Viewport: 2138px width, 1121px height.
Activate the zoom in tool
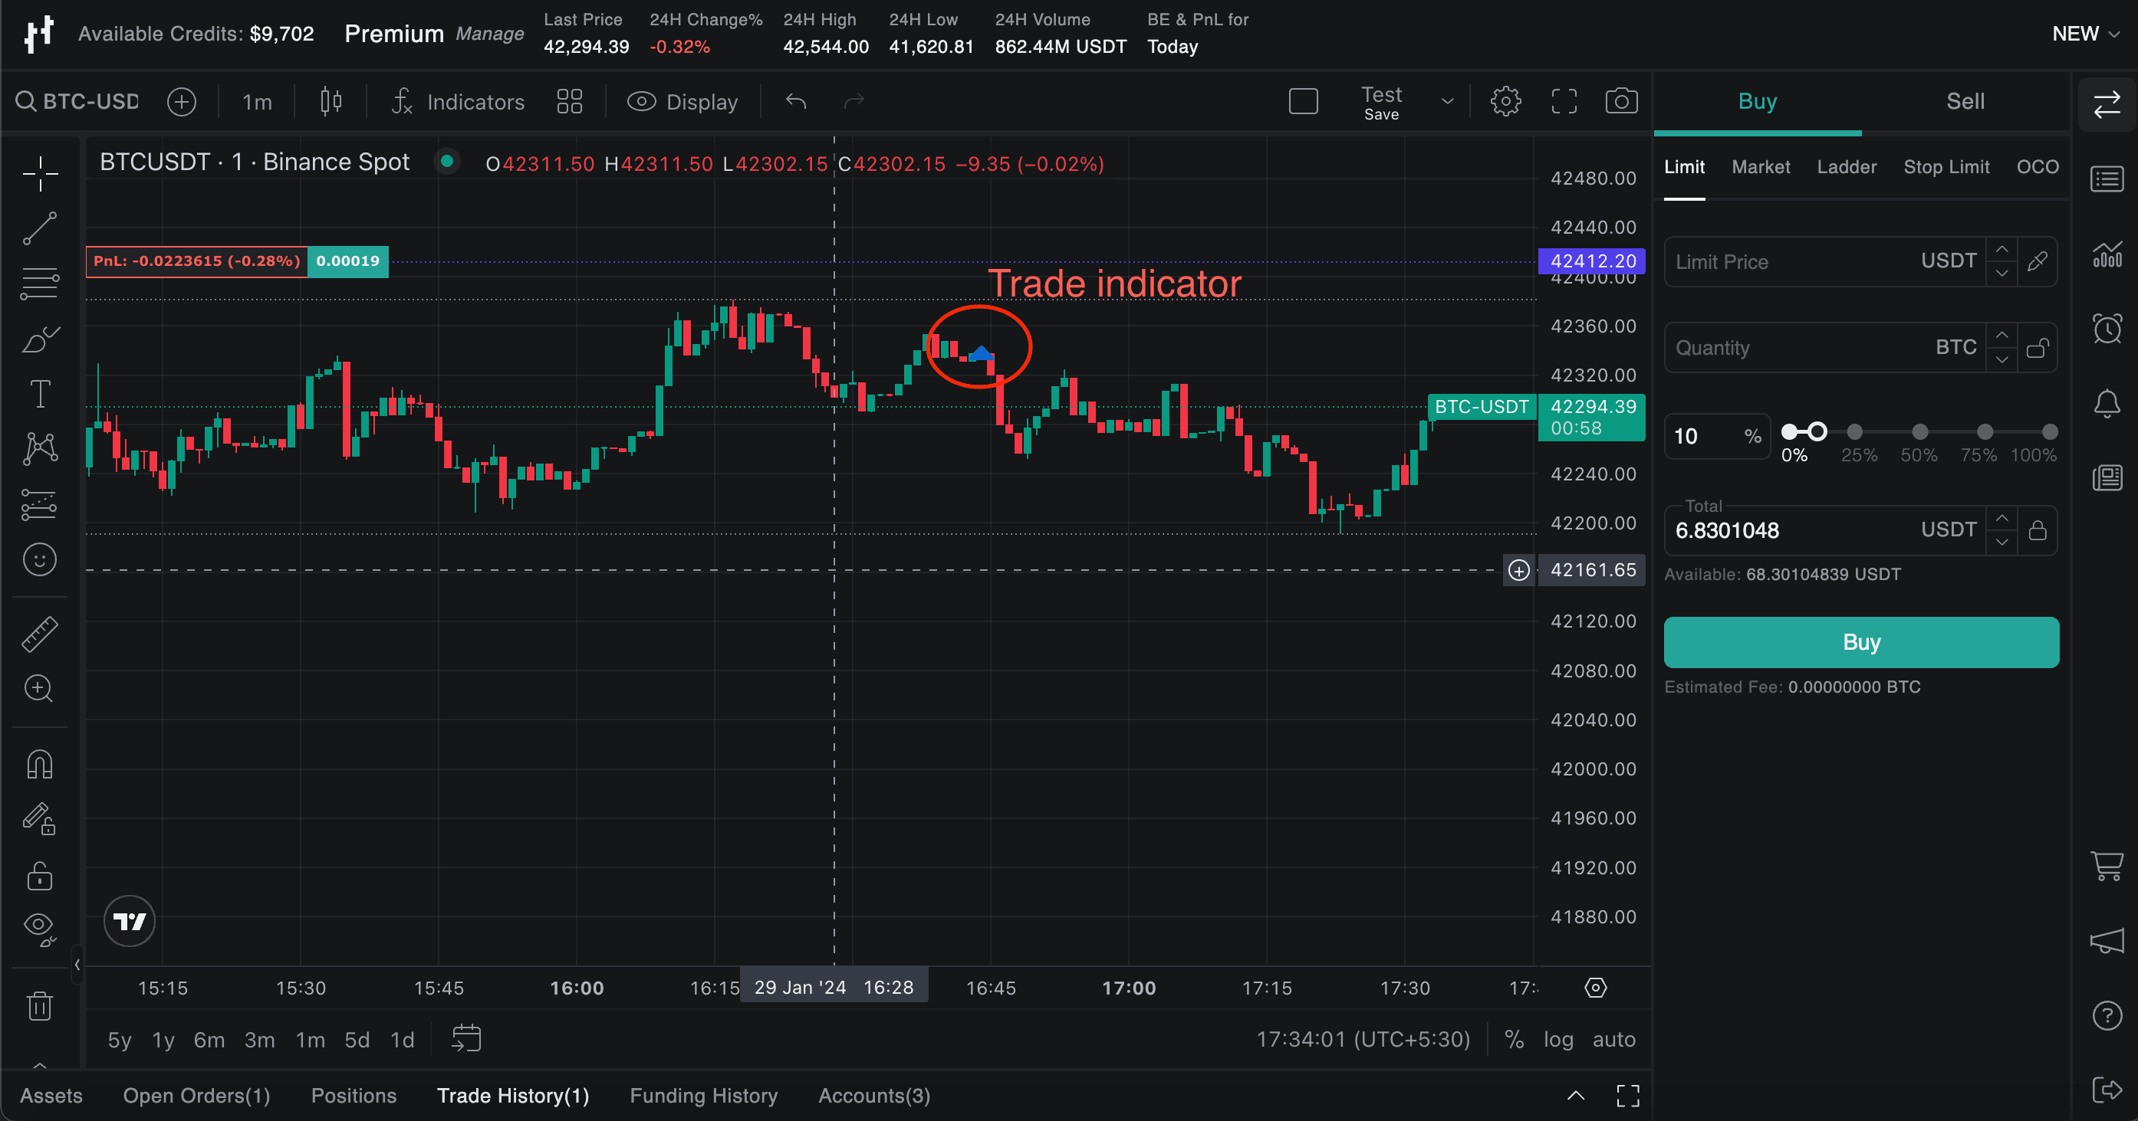click(x=40, y=688)
